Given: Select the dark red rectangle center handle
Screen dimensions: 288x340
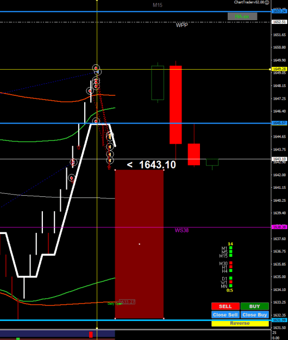Looking at the screenshot, I should click(x=140, y=244).
